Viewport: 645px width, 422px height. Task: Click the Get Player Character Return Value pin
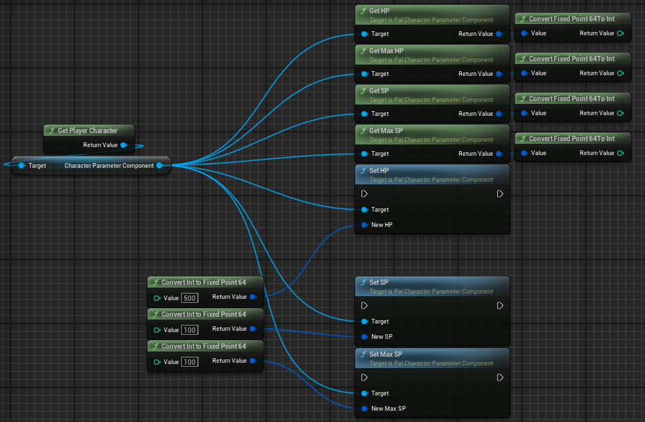pyautogui.click(x=124, y=144)
